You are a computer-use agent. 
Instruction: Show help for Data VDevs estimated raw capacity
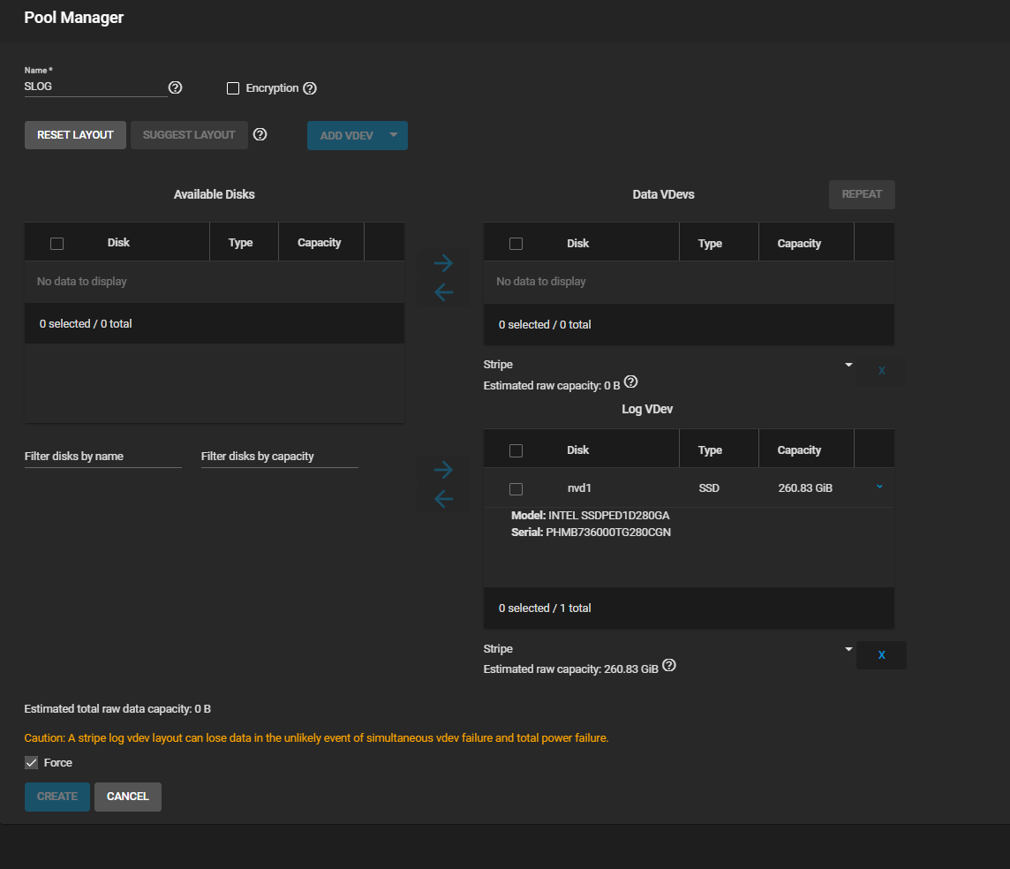click(x=631, y=382)
